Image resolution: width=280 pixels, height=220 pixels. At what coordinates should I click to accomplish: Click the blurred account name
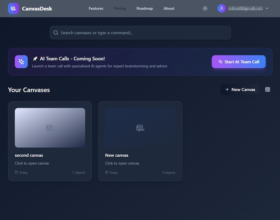(x=245, y=8)
